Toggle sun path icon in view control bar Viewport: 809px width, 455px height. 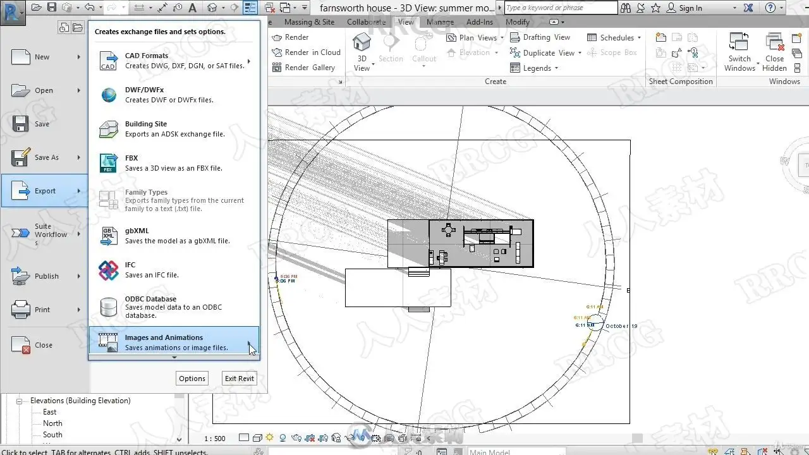click(x=270, y=438)
